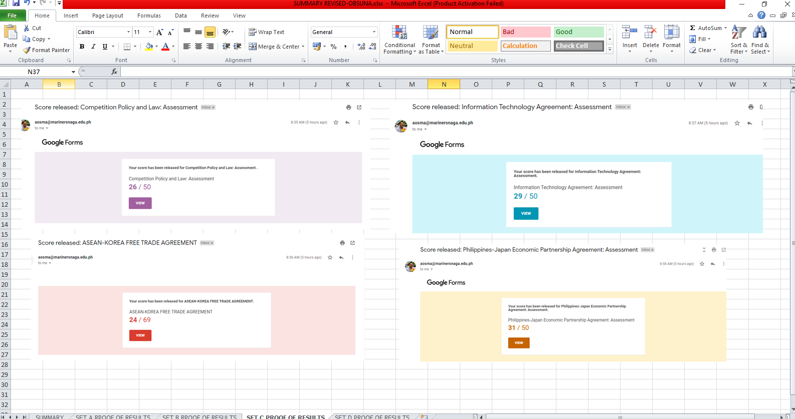This screenshot has width=795, height=419.
Task: Apply the Neutral cell style
Action: (472, 46)
